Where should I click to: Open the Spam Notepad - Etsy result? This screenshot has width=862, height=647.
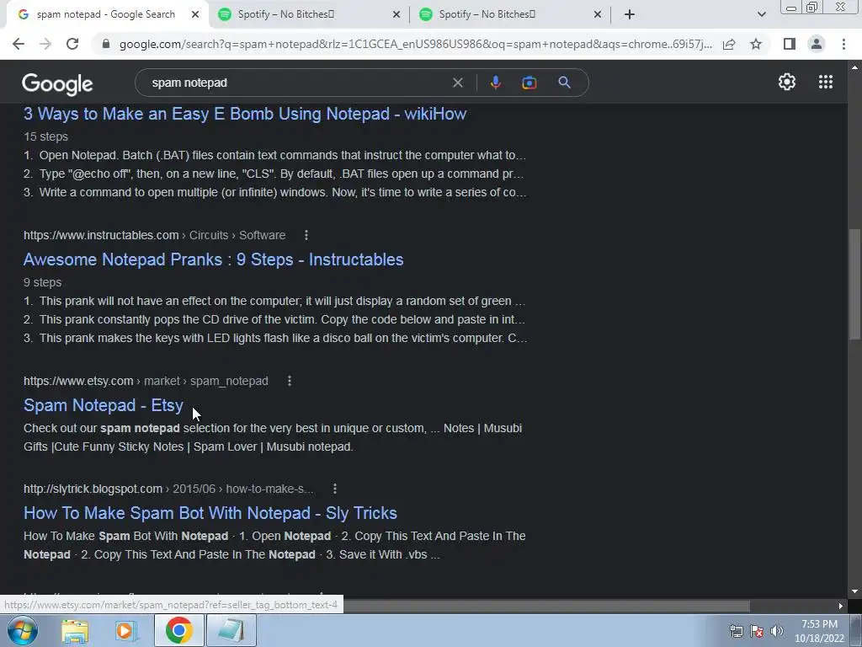coord(104,405)
